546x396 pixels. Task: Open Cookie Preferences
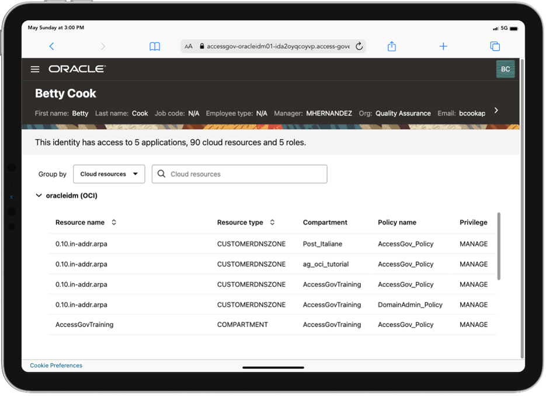(x=55, y=365)
